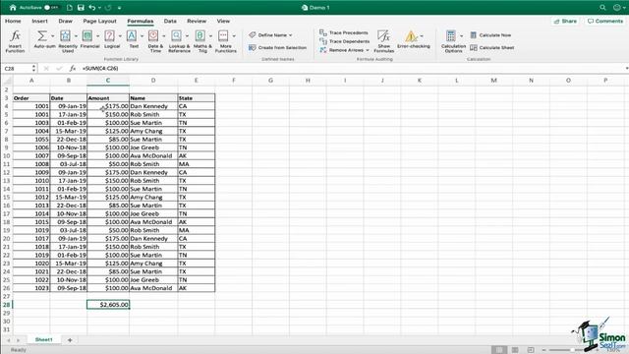Switch to Page Break Preview icon in status bar
Viewport: 629px width, 354px height.
[531, 350]
